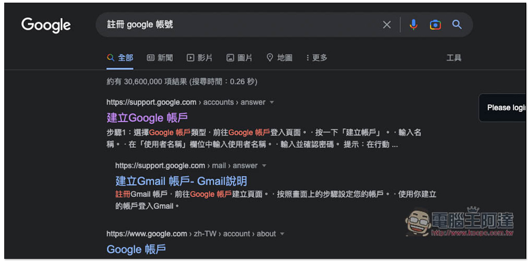530x262 pixels.
Task: Click the support.google.com accounts URL text
Action: [186, 102]
